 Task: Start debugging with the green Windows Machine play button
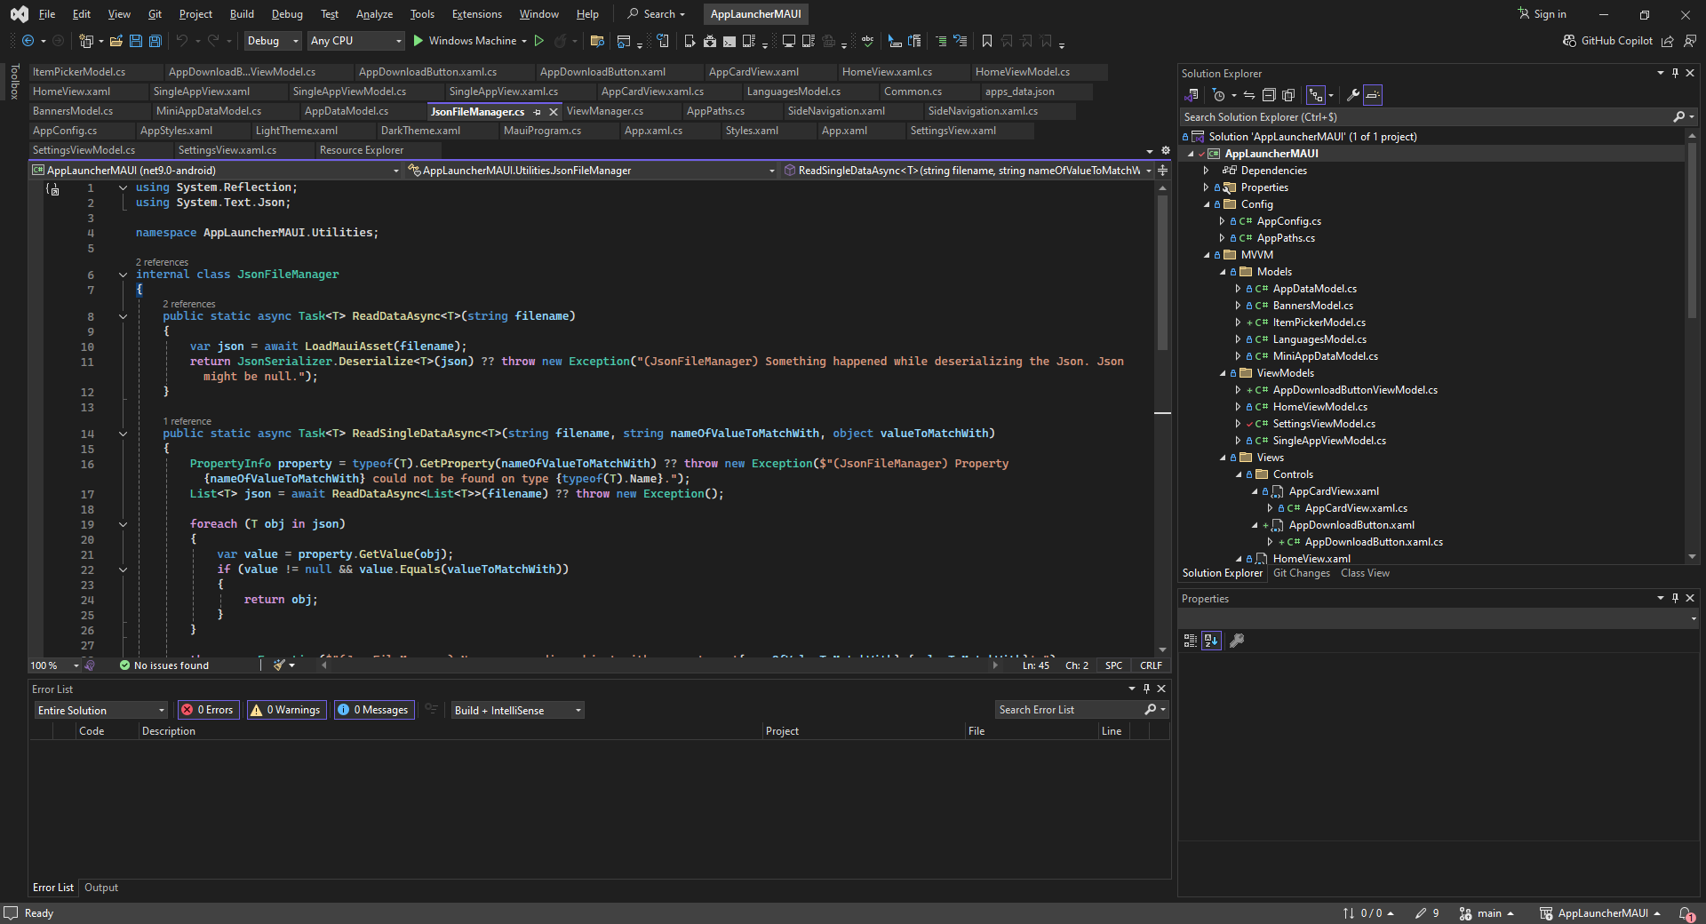click(x=470, y=41)
